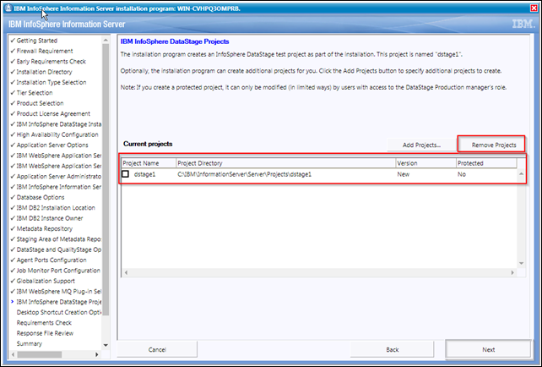The height and width of the screenshot is (367, 542).
Task: Click IBM InfoSphere DataStage Projects heading
Action: pos(175,41)
